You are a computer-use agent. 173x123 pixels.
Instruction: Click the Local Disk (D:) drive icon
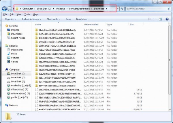coord(9,78)
